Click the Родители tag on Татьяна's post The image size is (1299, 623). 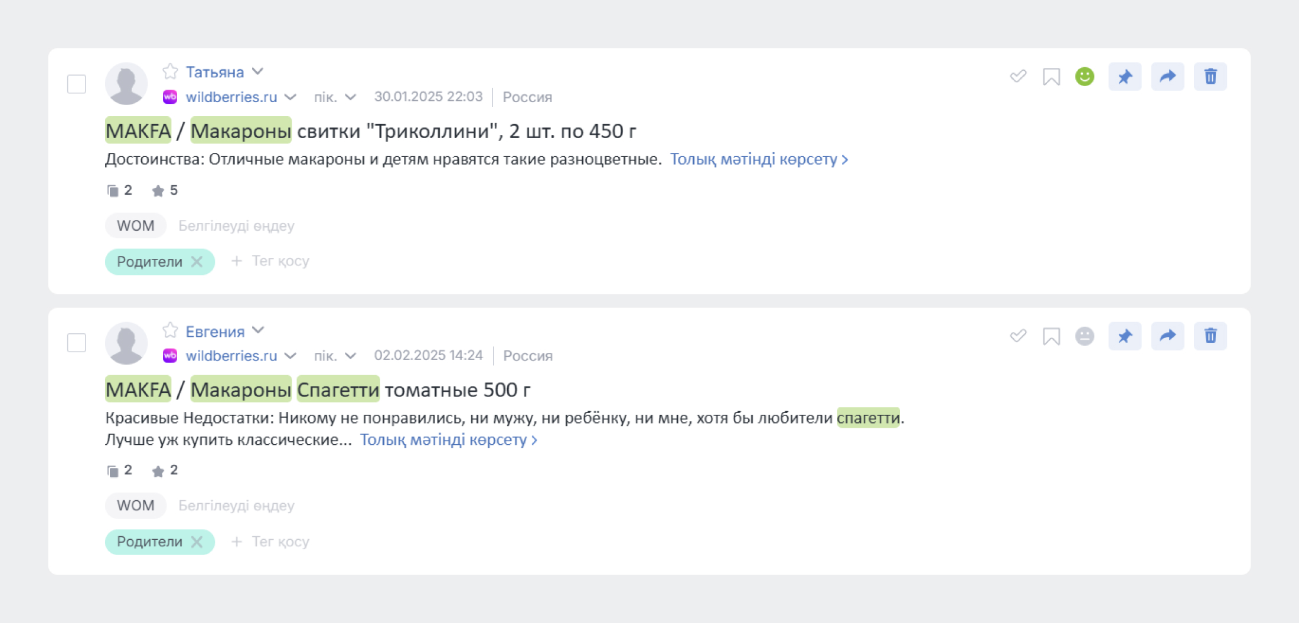pos(149,261)
